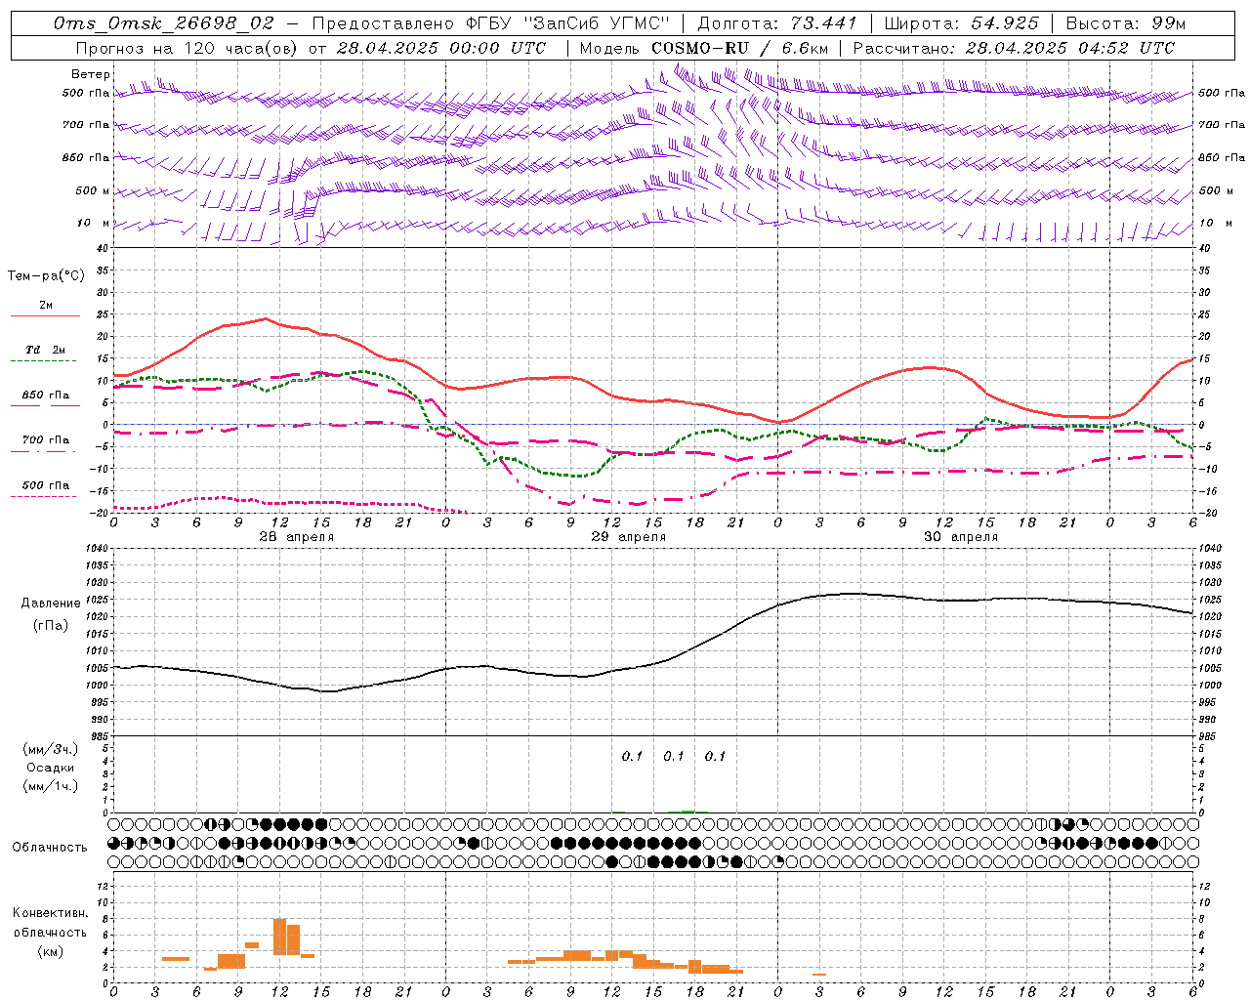Image resolution: width=1250 pixels, height=1000 pixels.
Task: Click the solid red line sample under the "2м" legend label
Action: point(45,315)
